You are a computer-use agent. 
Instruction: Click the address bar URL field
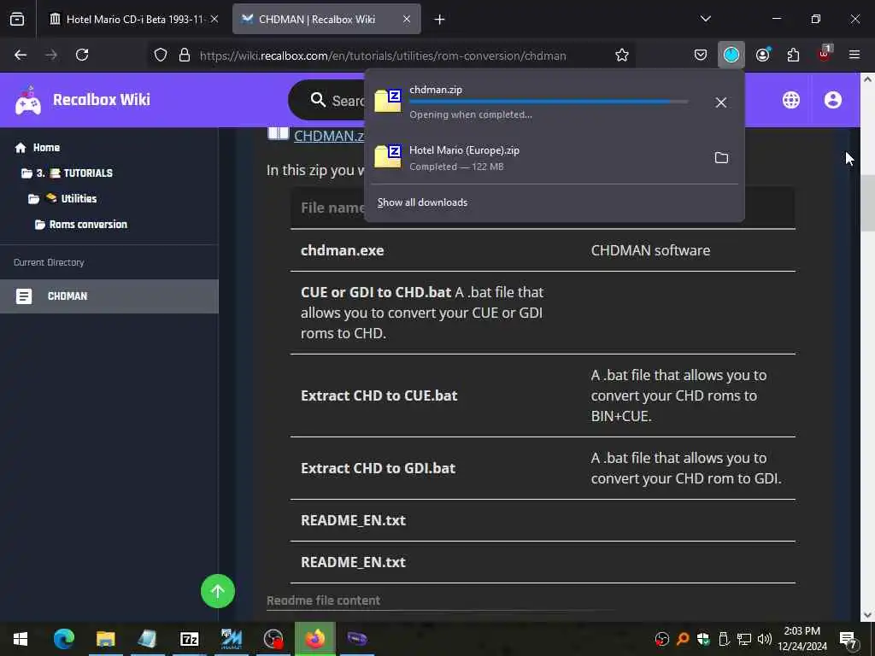(383, 56)
